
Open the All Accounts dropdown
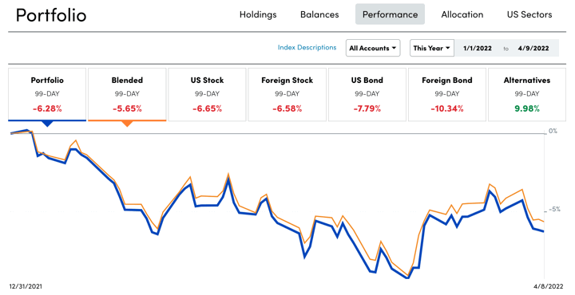click(x=373, y=48)
